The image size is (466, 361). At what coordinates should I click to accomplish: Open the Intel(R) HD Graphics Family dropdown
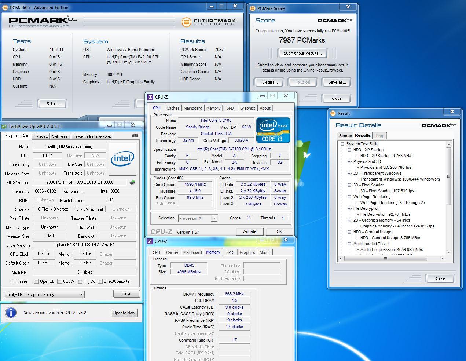[x=44, y=294]
